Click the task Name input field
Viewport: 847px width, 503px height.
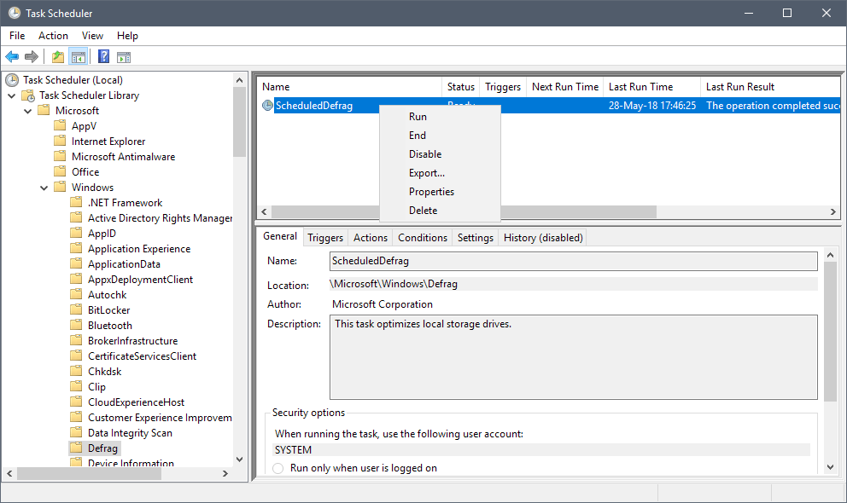pyautogui.click(x=573, y=261)
